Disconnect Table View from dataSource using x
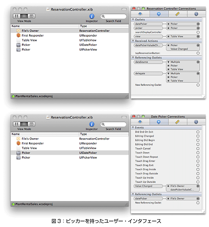Viewport: 209px width, 227px height. [168, 69]
